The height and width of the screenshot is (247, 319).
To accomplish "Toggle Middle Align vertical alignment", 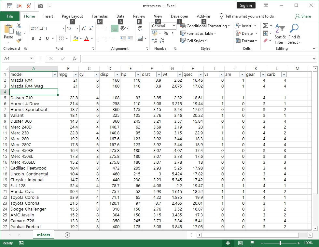I will coord(108,29).
